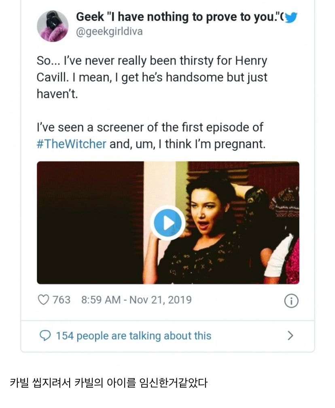The width and height of the screenshot is (335, 408).
Task: Click the Nov 21, 2019 date
Action: [x=161, y=300]
